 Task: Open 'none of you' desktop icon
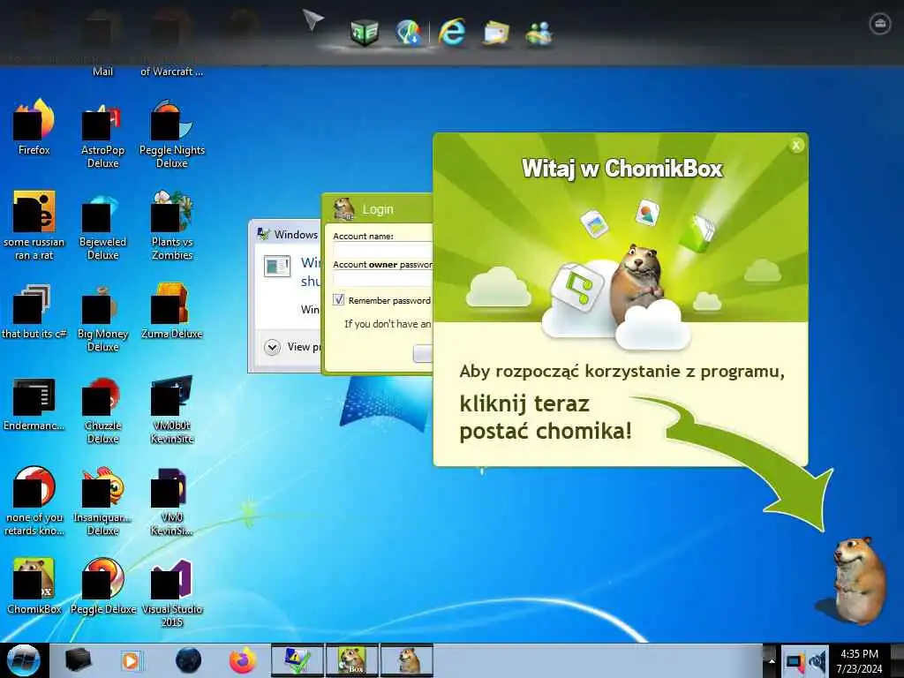click(34, 501)
